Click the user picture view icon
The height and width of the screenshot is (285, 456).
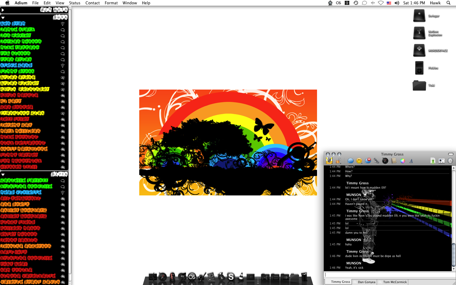pyautogui.click(x=442, y=161)
